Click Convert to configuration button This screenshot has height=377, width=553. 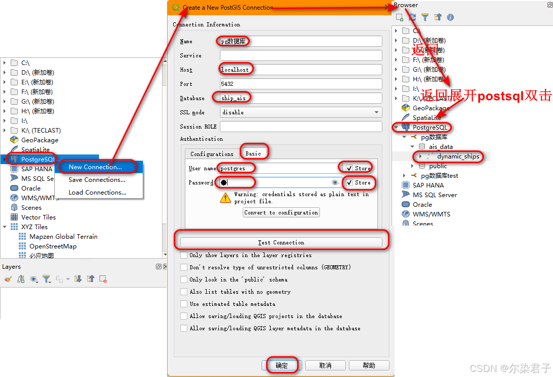coord(281,212)
